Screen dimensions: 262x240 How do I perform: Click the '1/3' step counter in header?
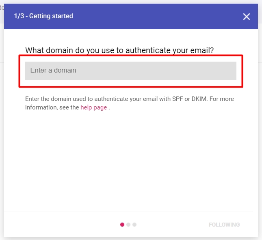(x=19, y=16)
